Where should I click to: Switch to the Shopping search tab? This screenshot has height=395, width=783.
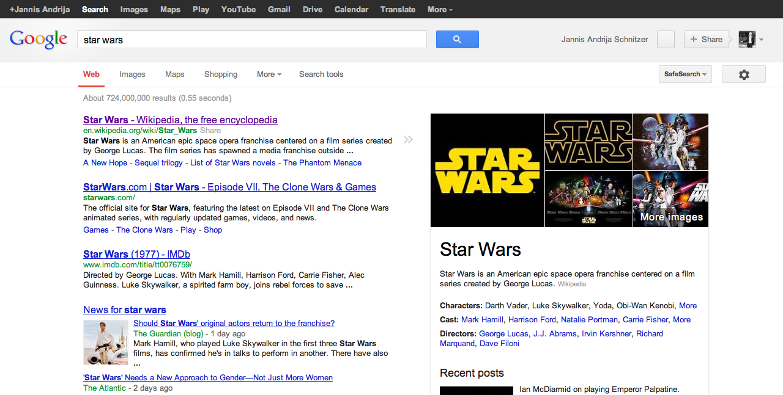click(x=221, y=74)
